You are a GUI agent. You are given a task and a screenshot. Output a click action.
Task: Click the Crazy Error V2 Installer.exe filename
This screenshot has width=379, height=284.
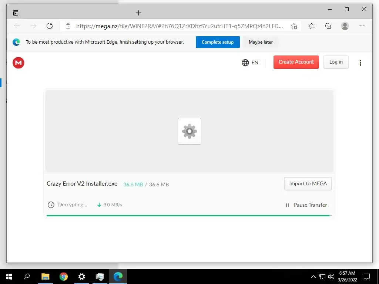82,183
